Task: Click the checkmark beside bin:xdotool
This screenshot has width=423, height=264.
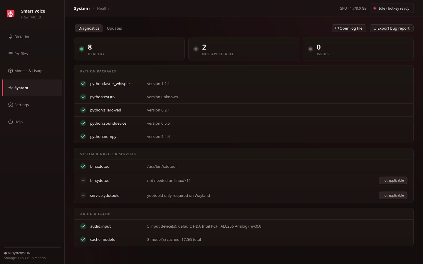Action: point(83,166)
